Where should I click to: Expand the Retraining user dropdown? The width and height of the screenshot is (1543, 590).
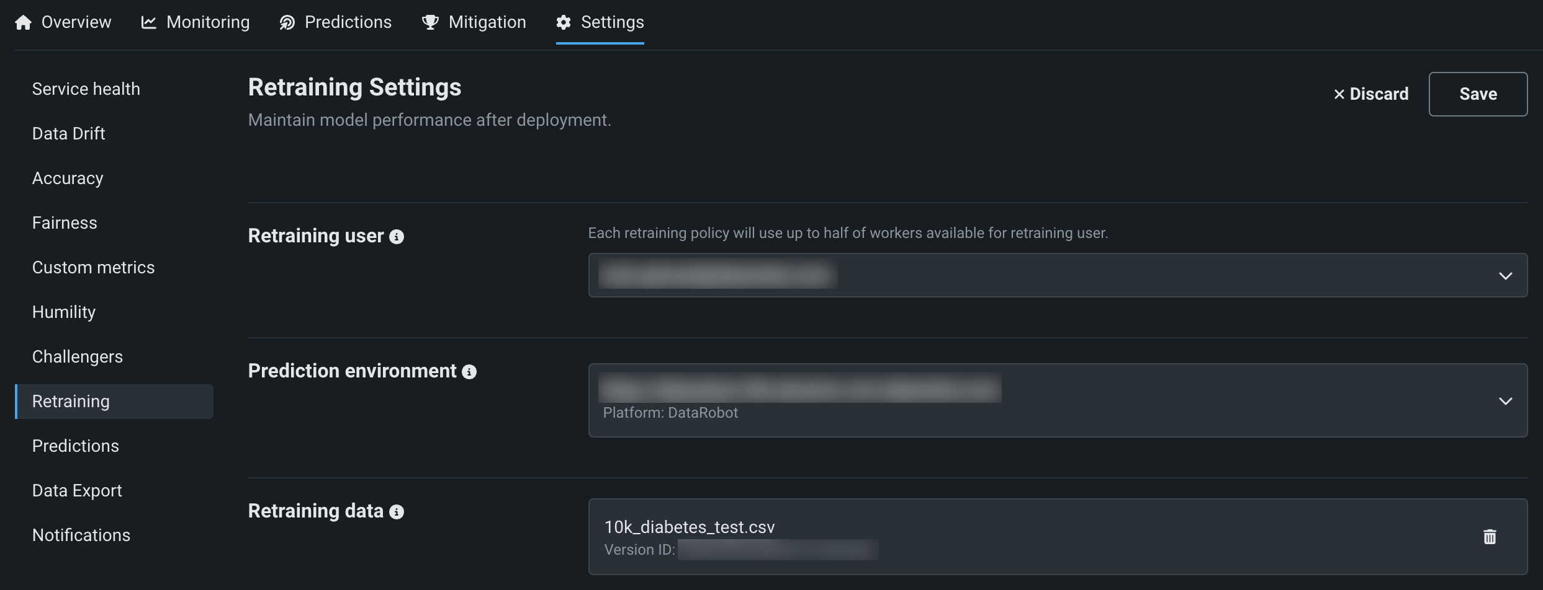[1505, 276]
